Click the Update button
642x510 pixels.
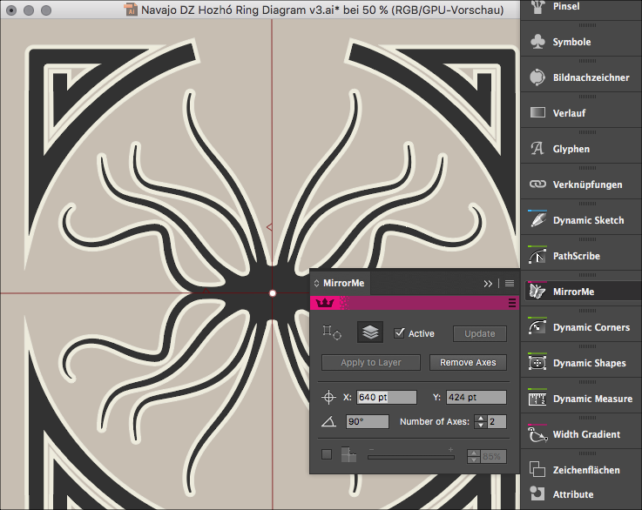tap(479, 333)
